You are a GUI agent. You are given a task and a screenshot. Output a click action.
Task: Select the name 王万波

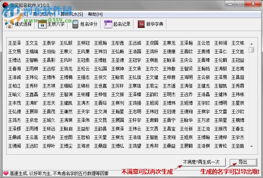204,120
